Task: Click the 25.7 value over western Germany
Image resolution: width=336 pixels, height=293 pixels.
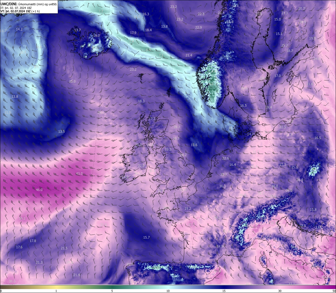Action: click(x=224, y=174)
